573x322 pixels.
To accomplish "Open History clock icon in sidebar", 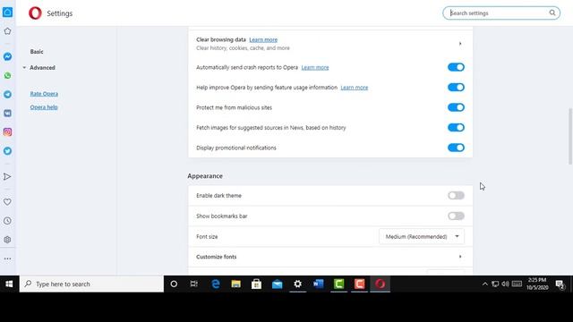I will click(x=7, y=221).
